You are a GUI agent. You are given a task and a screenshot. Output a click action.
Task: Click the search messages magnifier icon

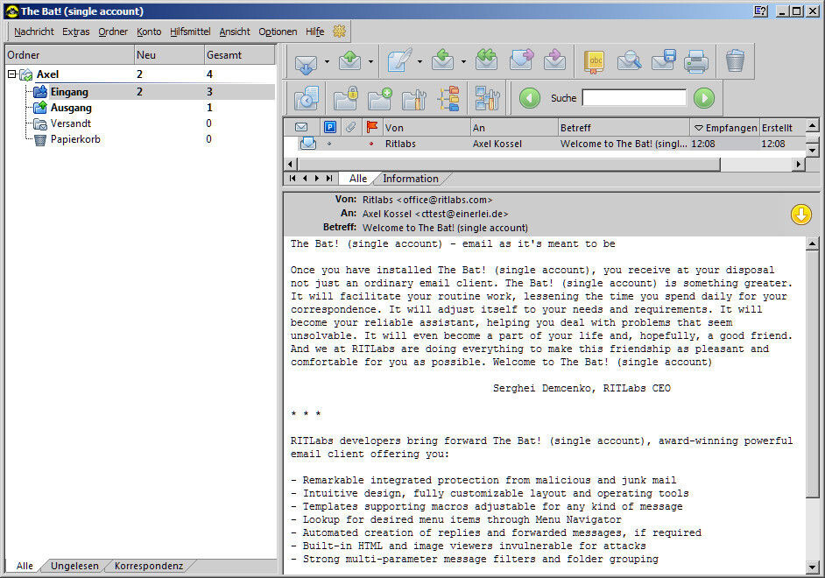coord(630,61)
